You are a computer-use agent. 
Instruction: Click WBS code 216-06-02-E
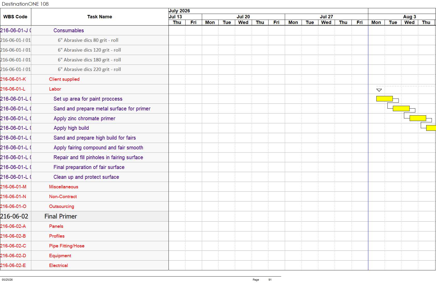13,265
